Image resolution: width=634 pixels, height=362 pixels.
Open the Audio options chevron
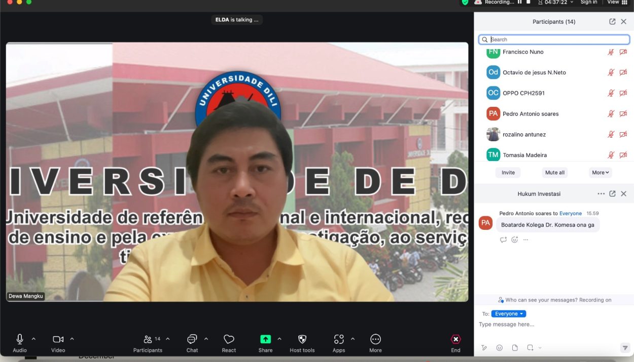[33, 339]
